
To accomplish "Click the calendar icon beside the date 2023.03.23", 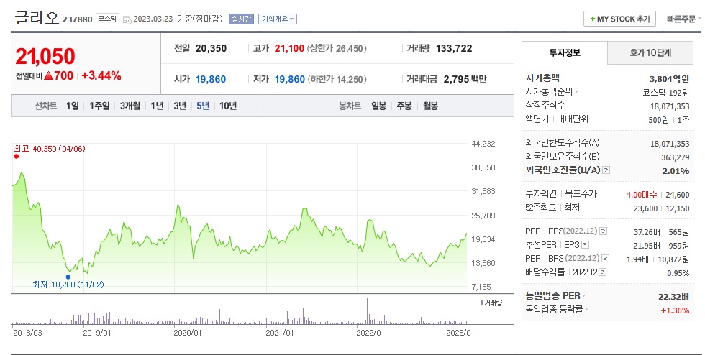I will tap(127, 19).
